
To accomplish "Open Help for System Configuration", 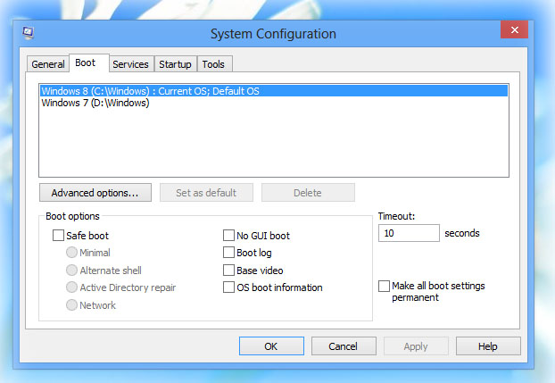I will click(x=488, y=346).
